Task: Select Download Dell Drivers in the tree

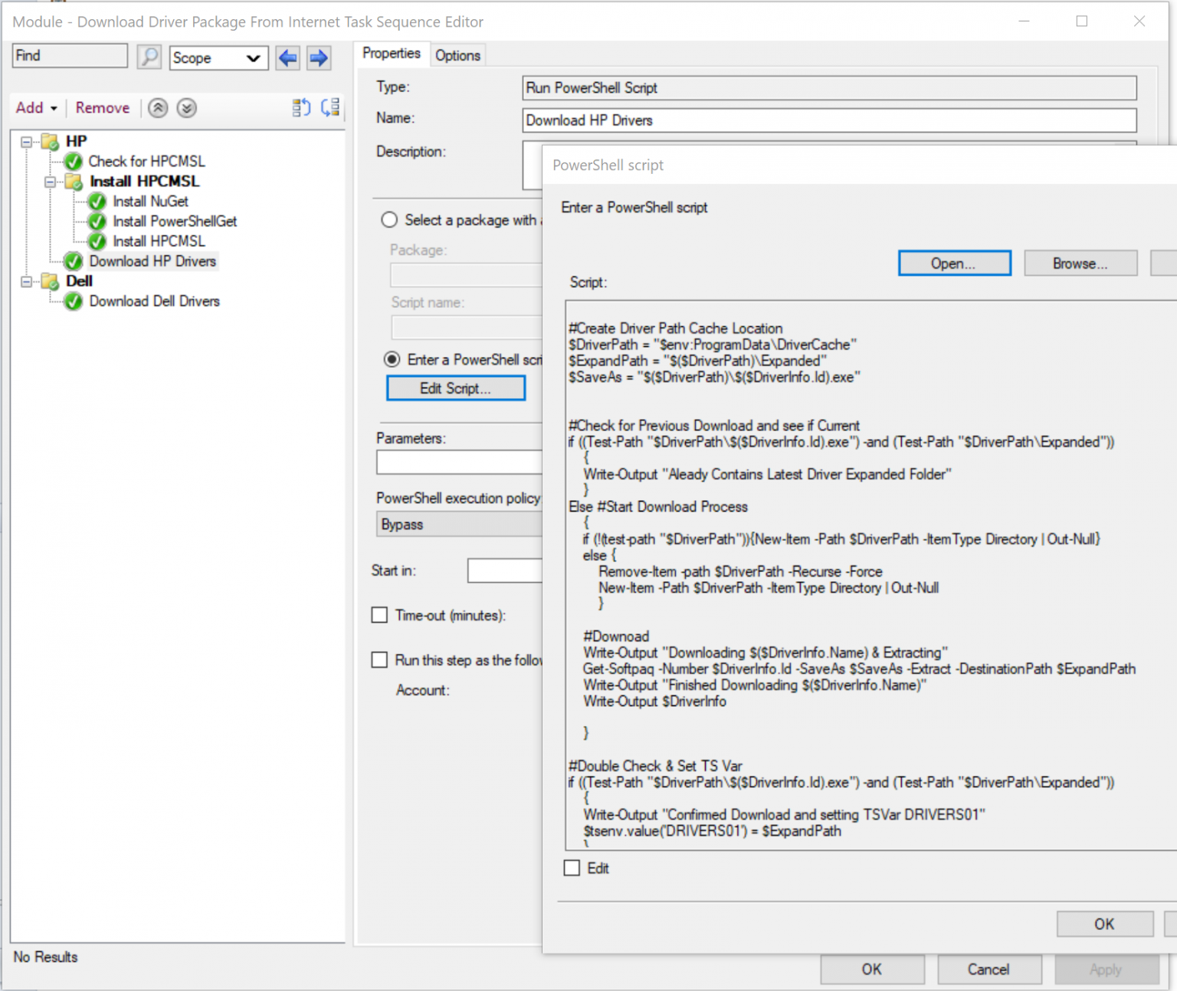Action: (154, 301)
